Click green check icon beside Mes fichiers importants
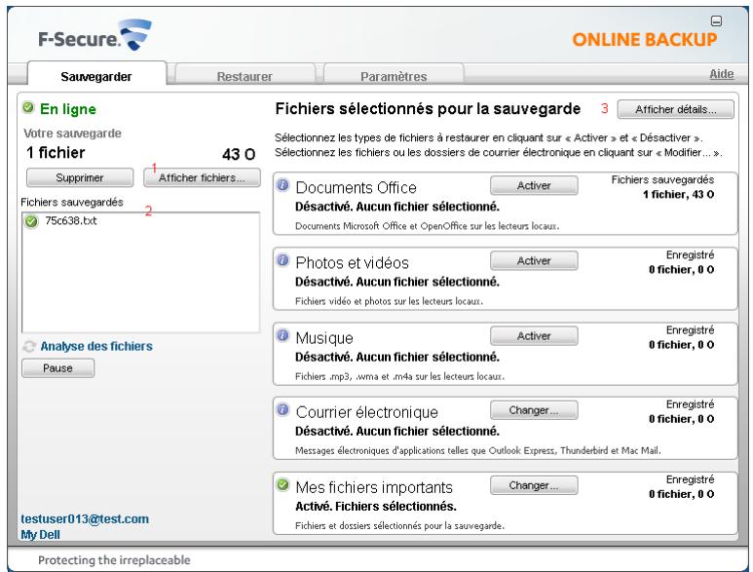 pyautogui.click(x=283, y=484)
